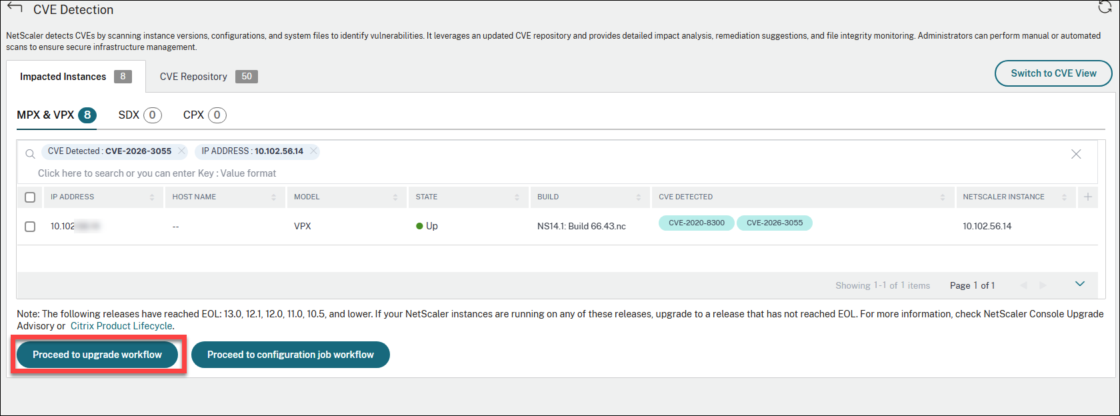Click the search magnifier icon in filter bar
The image size is (1120, 416).
click(x=30, y=154)
